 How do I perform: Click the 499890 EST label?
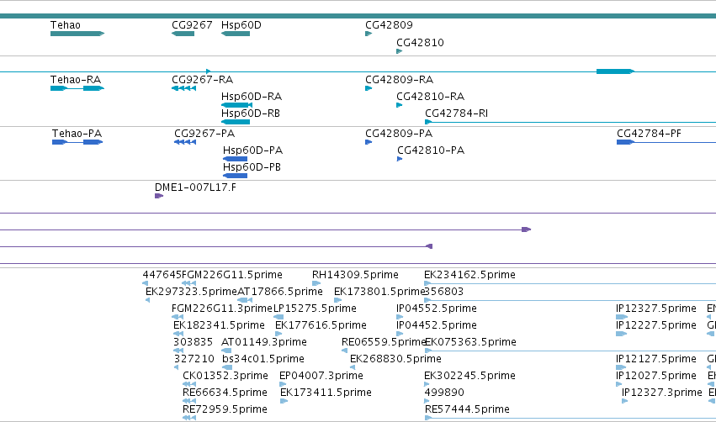click(444, 393)
